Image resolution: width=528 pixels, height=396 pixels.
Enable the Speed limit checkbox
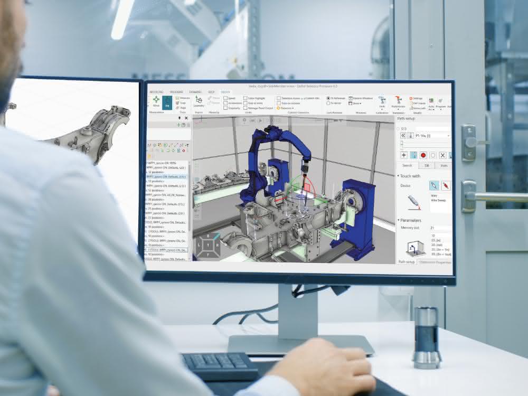point(226,98)
